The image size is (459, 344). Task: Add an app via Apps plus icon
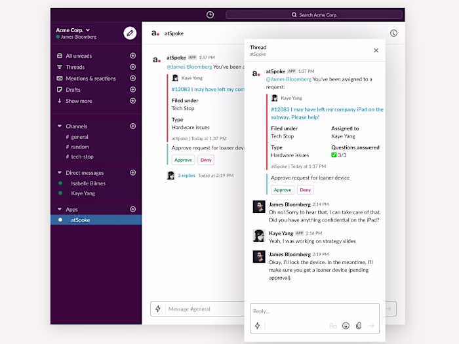click(132, 209)
